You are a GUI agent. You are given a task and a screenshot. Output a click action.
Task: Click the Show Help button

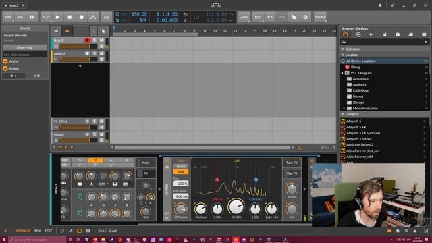pyautogui.click(x=24, y=47)
